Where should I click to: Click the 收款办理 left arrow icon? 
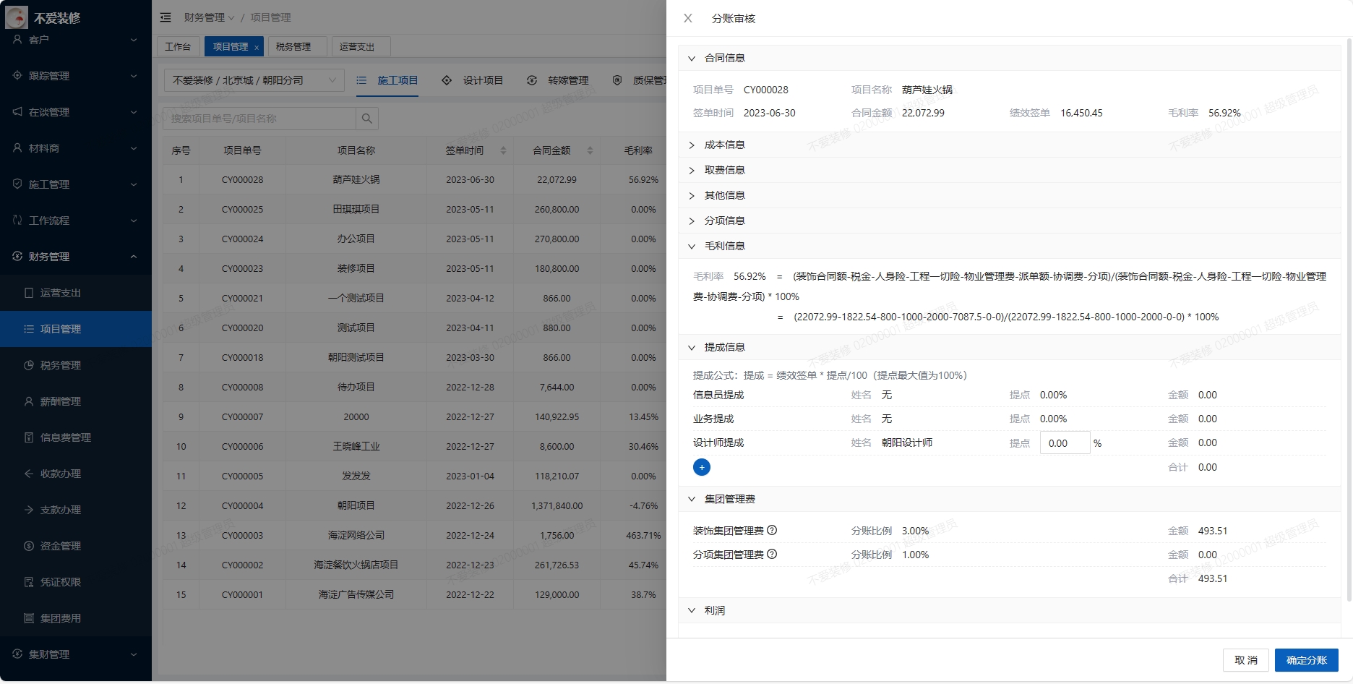coord(29,474)
